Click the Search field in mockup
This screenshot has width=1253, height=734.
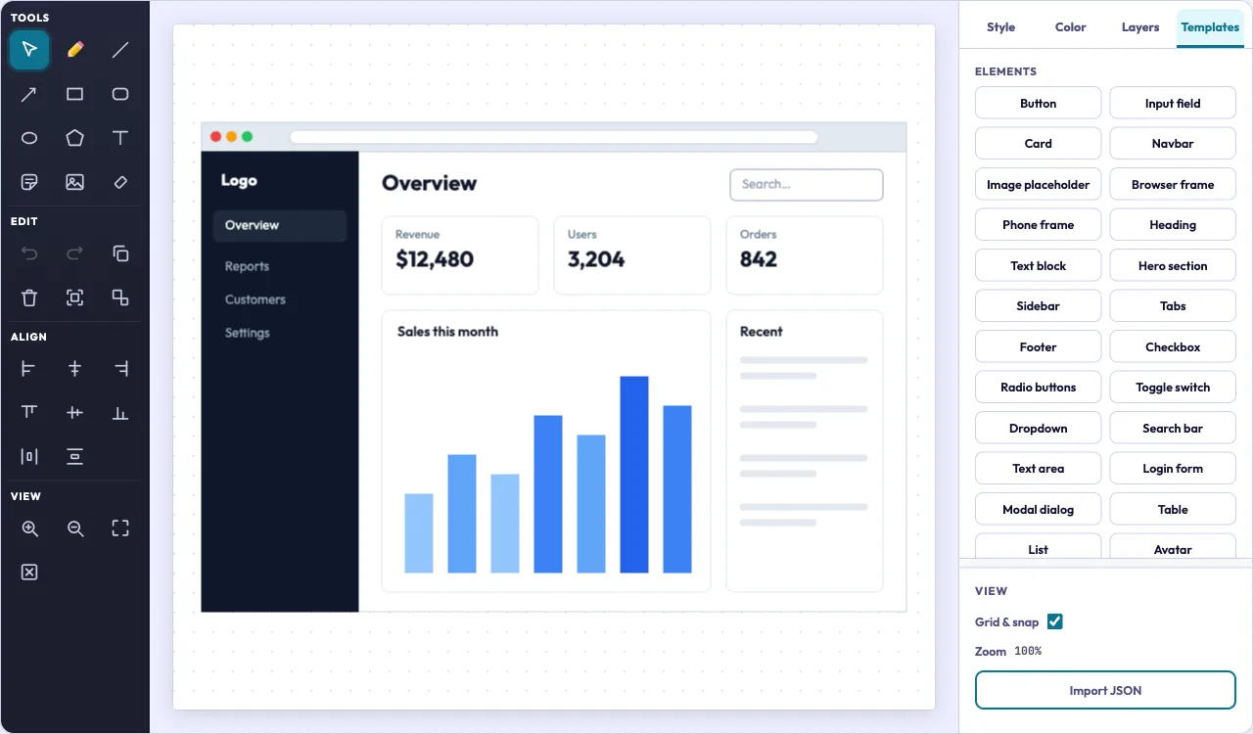pos(807,184)
